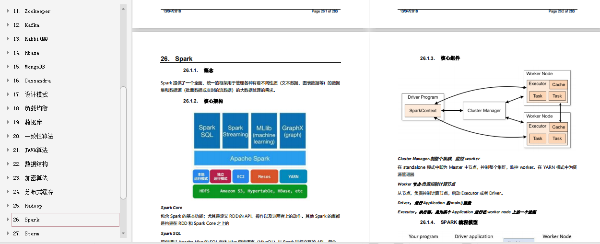This screenshot has width=600, height=244.
Task: Expand the 12. Kafka bookmark arrow
Action: tap(8, 25)
